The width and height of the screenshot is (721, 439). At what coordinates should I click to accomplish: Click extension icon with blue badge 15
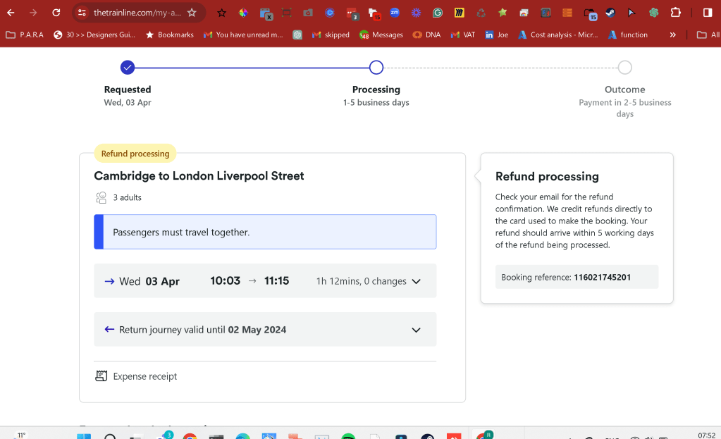coord(589,14)
